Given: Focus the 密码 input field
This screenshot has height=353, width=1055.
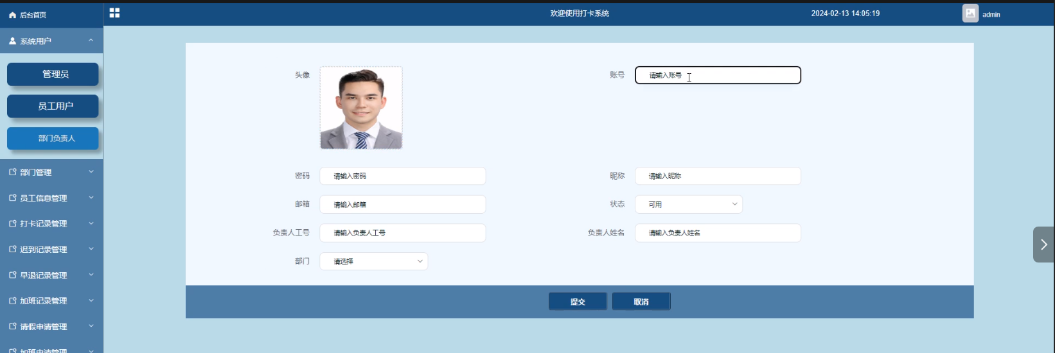Looking at the screenshot, I should coord(403,176).
